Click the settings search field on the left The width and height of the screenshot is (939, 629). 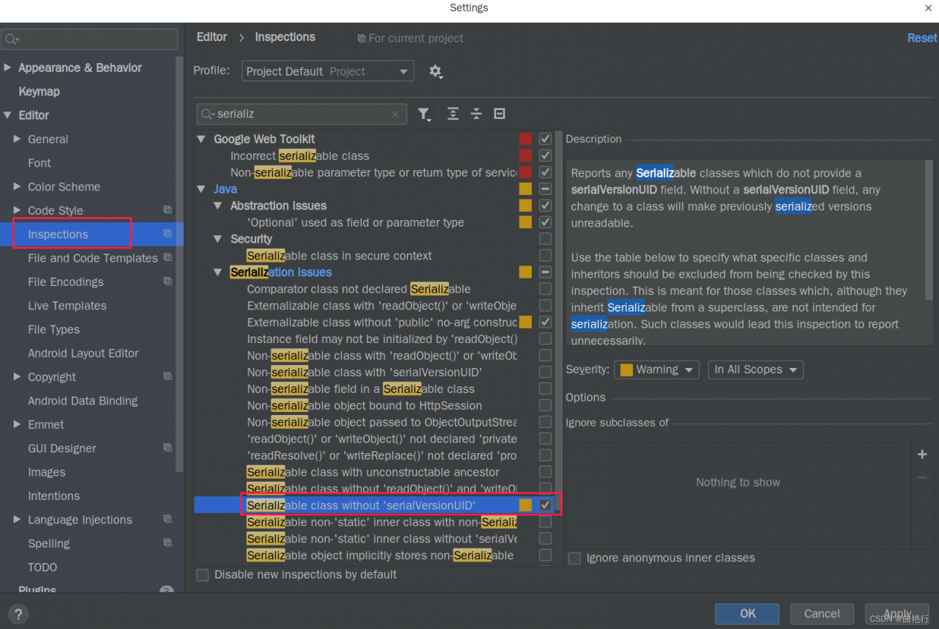(x=90, y=39)
